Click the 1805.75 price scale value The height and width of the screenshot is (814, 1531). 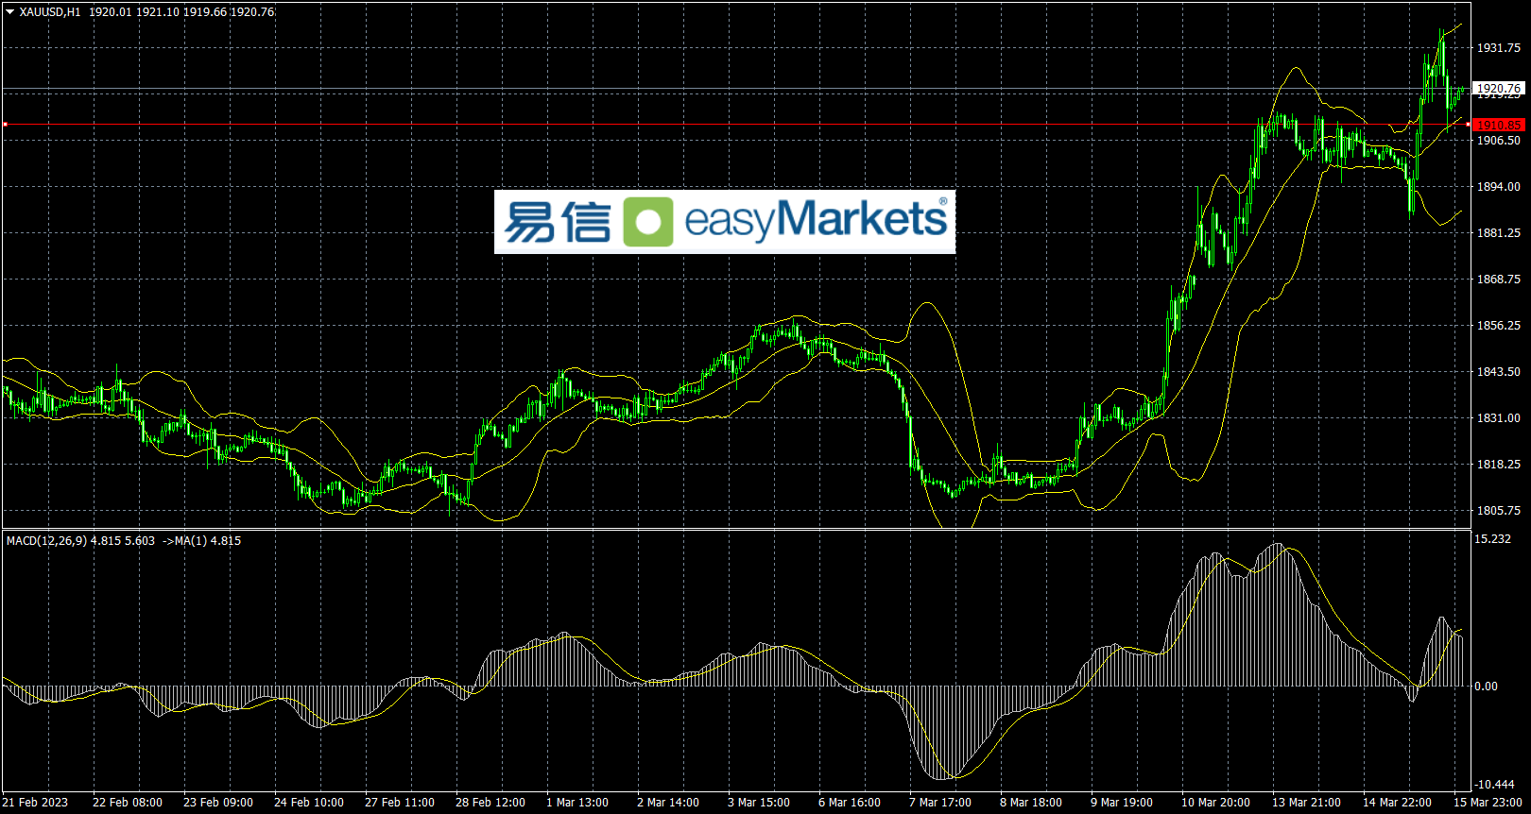[x=1499, y=511]
